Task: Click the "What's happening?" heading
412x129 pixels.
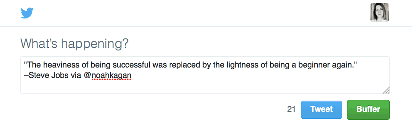Action: click(75, 44)
